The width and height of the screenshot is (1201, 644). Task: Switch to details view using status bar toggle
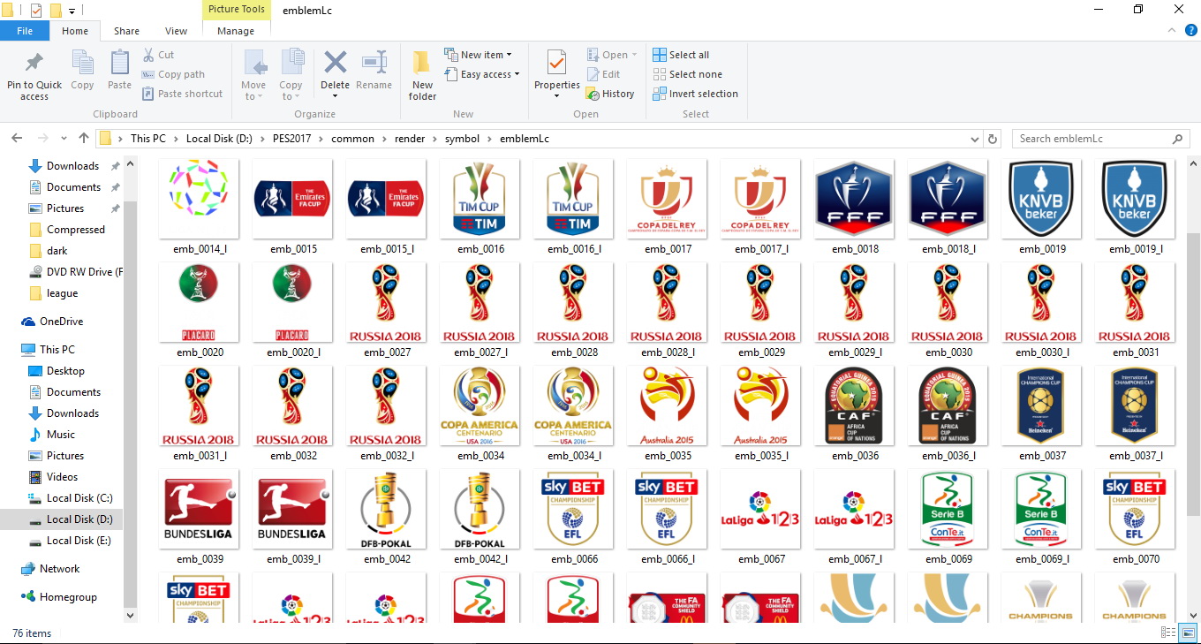pyautogui.click(x=1167, y=633)
